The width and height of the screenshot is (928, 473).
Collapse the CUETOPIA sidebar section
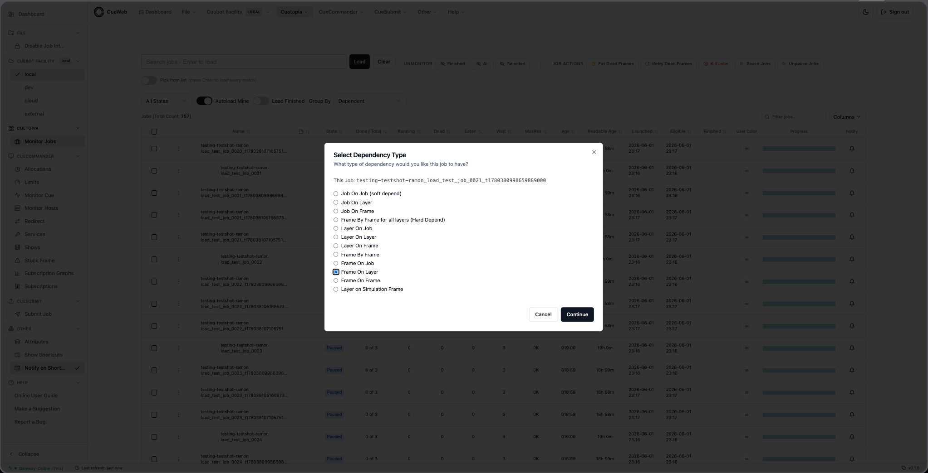[78, 128]
